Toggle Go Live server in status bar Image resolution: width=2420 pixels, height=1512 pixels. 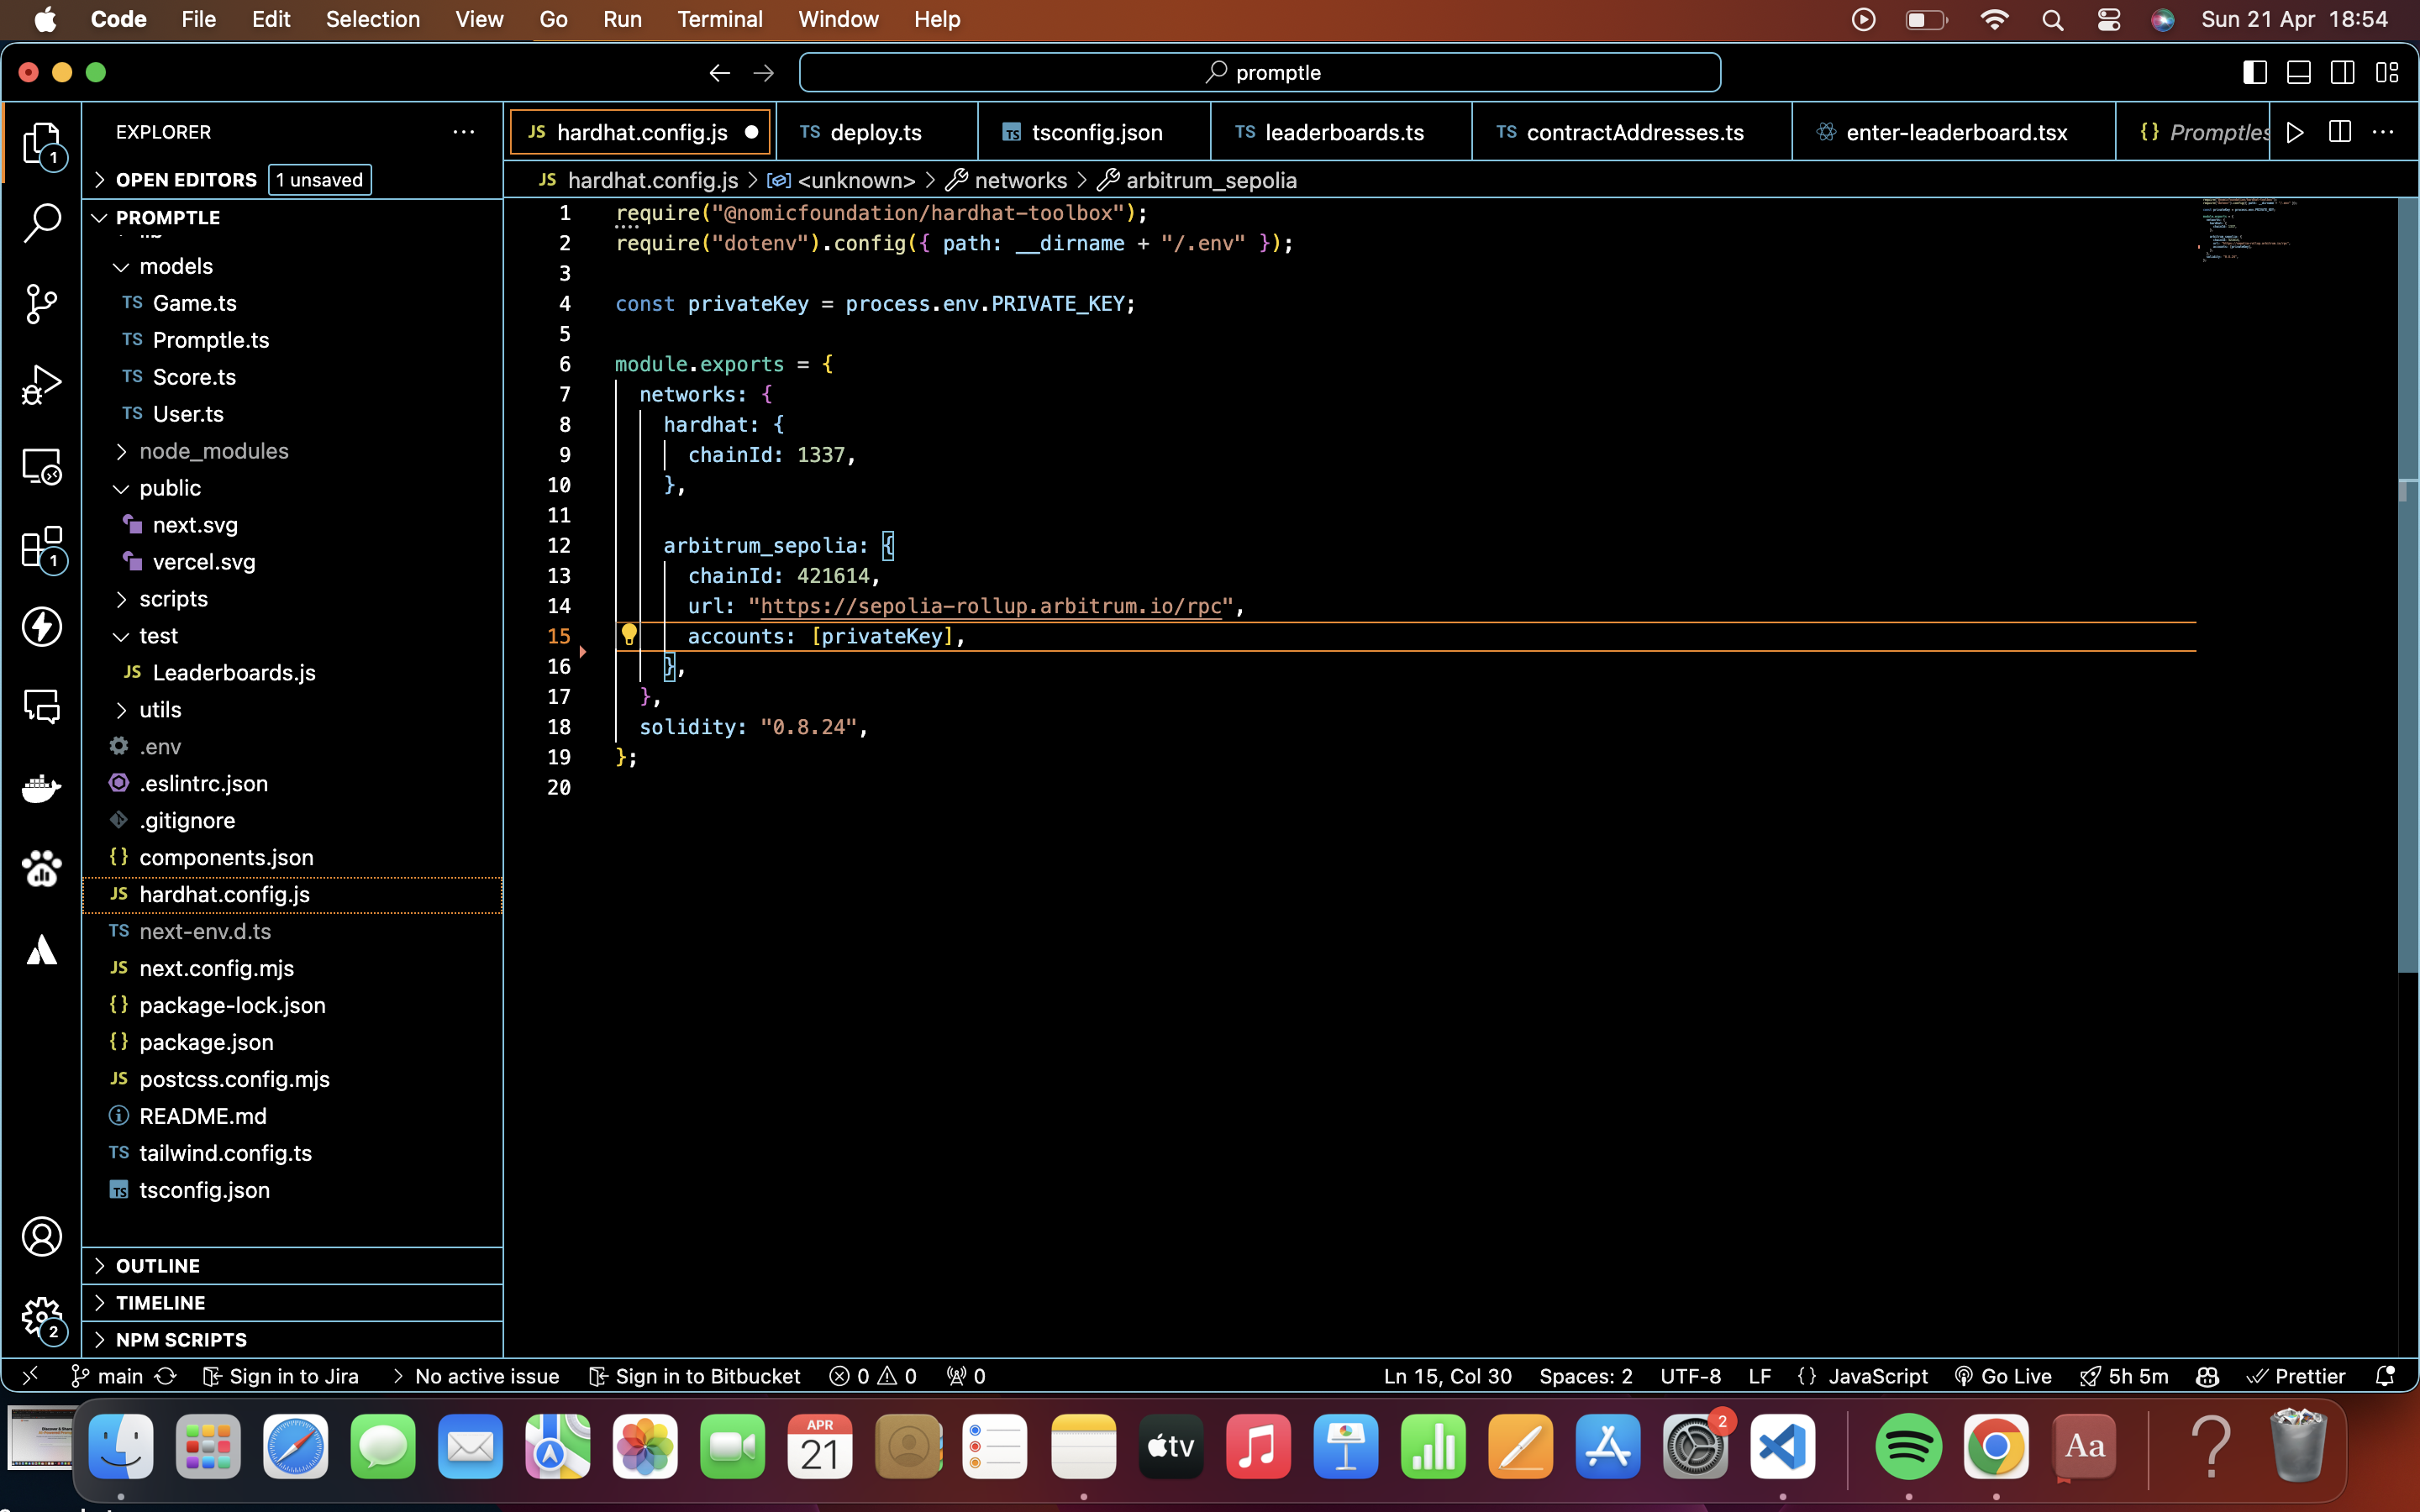2003,1376
